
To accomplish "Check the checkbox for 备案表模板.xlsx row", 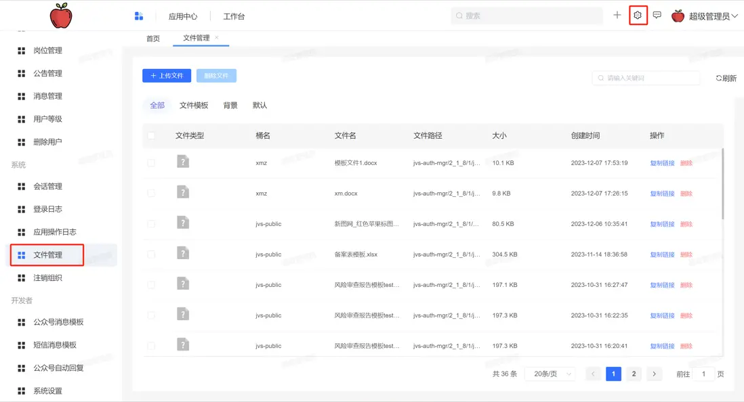I will tap(150, 254).
